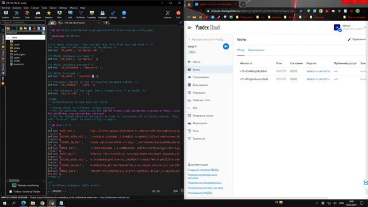Open the MultiExec toolbar icon

pos(80,14)
